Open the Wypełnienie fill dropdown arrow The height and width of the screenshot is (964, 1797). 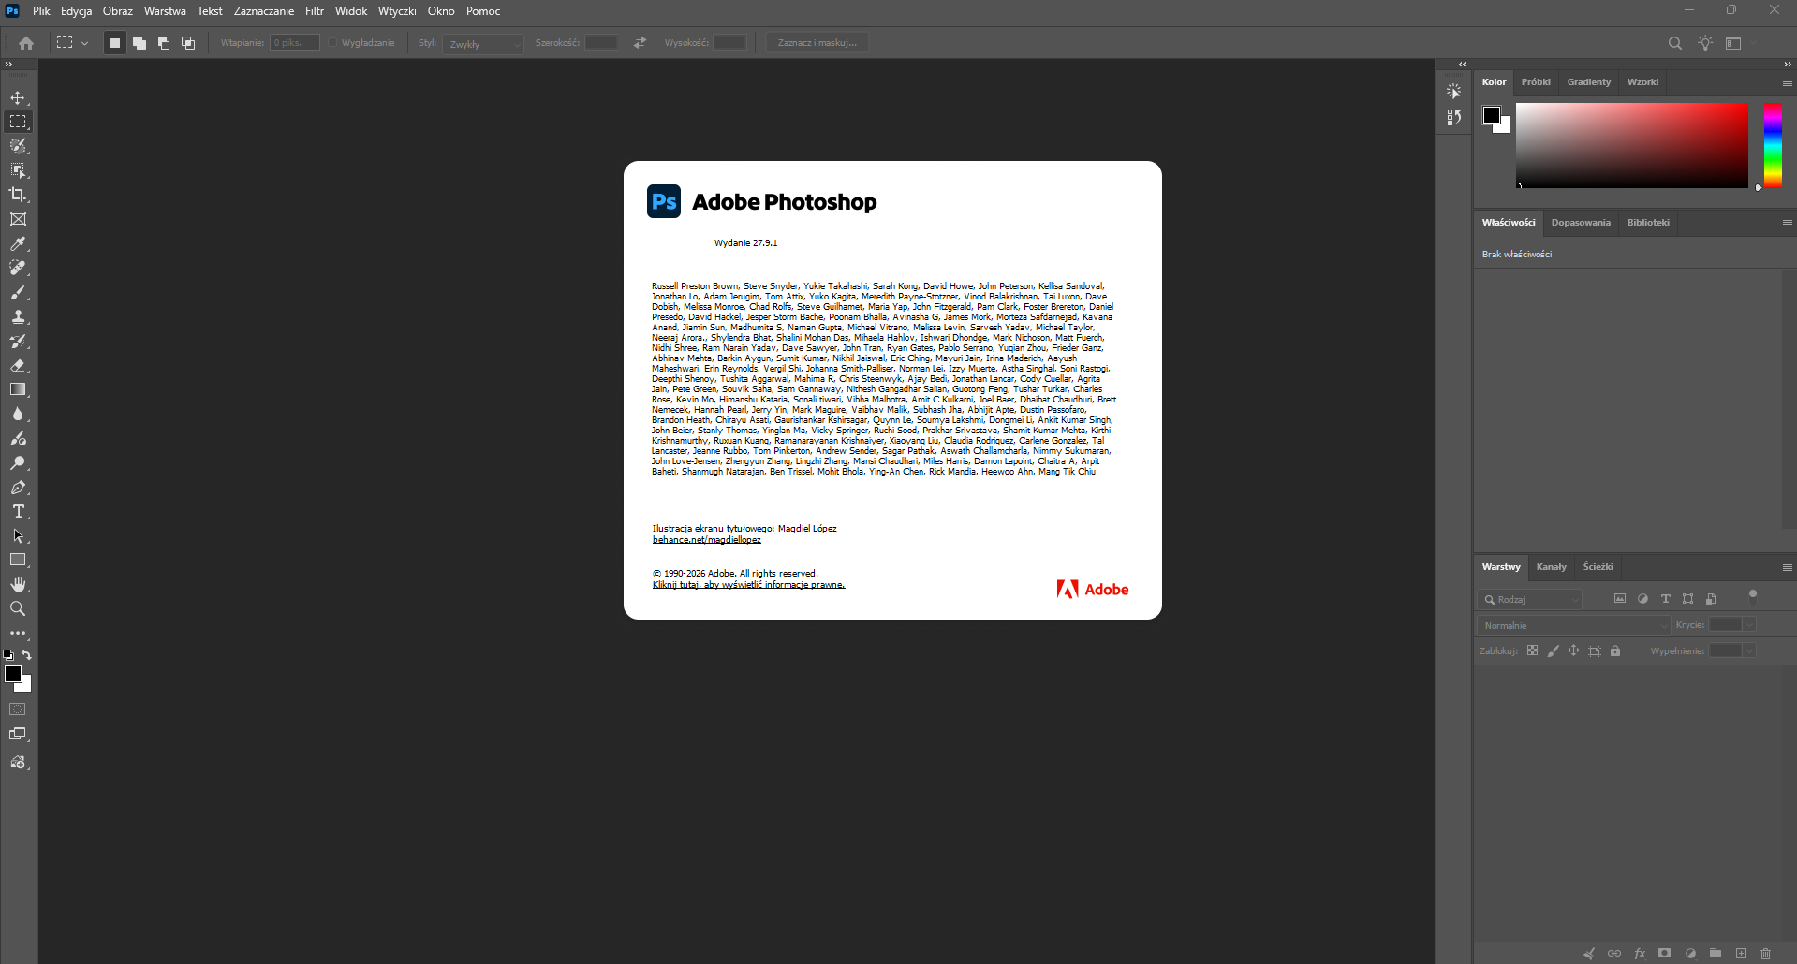coord(1749,650)
